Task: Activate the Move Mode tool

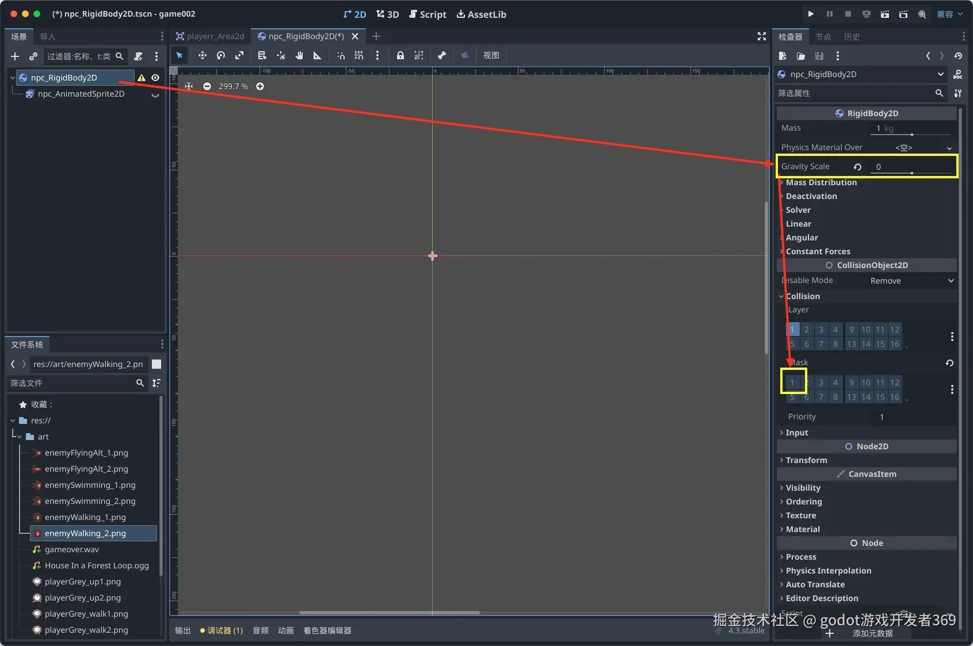Action: [x=202, y=55]
